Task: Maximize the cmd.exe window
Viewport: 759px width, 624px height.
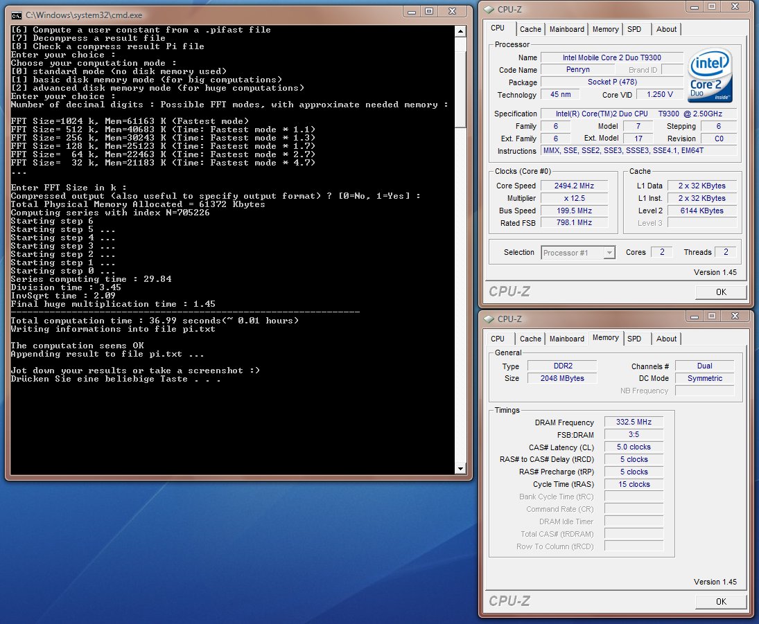Action: pyautogui.click(x=429, y=12)
